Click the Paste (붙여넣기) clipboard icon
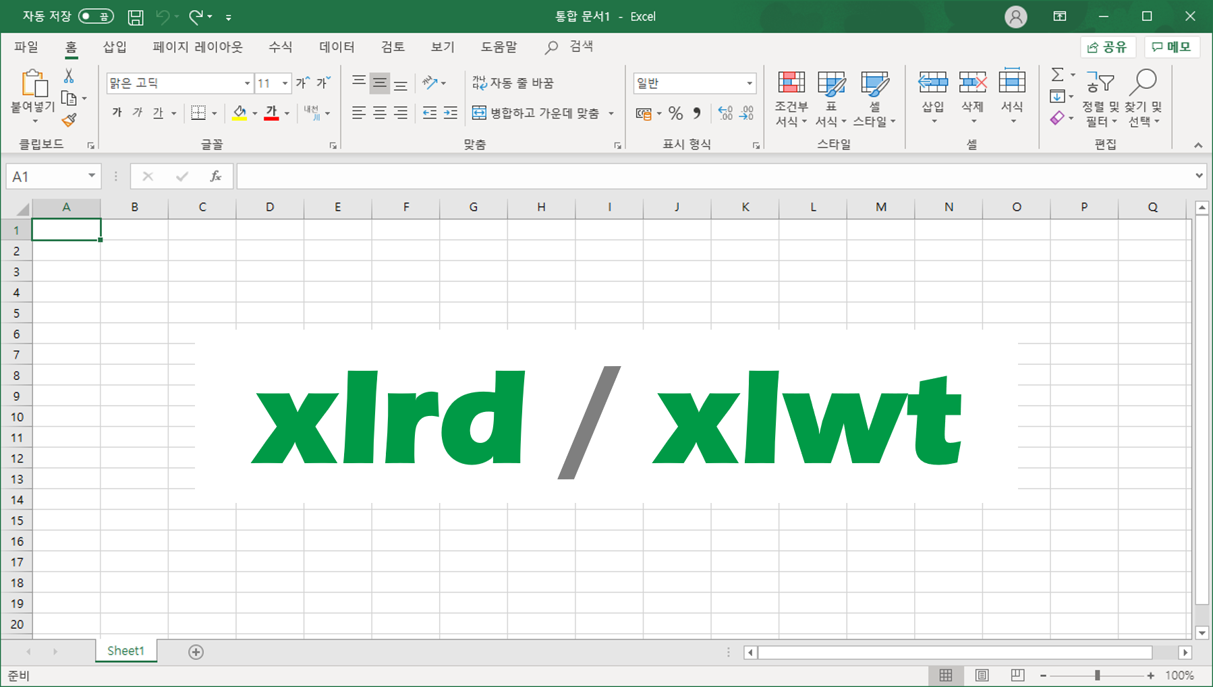 (34, 83)
